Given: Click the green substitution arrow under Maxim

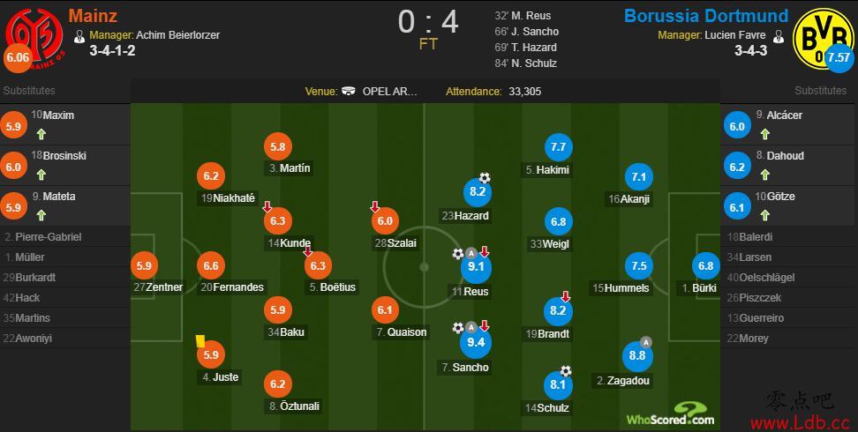Looking at the screenshot, I should [x=41, y=134].
